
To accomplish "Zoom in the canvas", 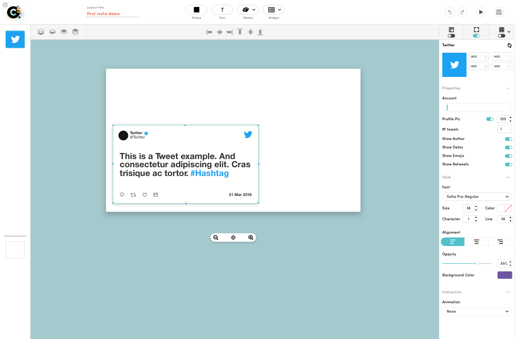I will click(x=251, y=238).
